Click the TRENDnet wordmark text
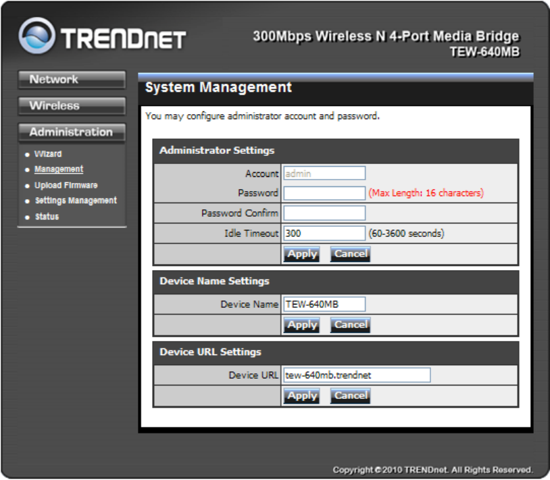Screen dimensions: 550x480 tap(123, 38)
